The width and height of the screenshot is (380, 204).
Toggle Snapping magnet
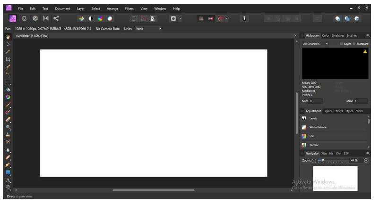(220, 19)
